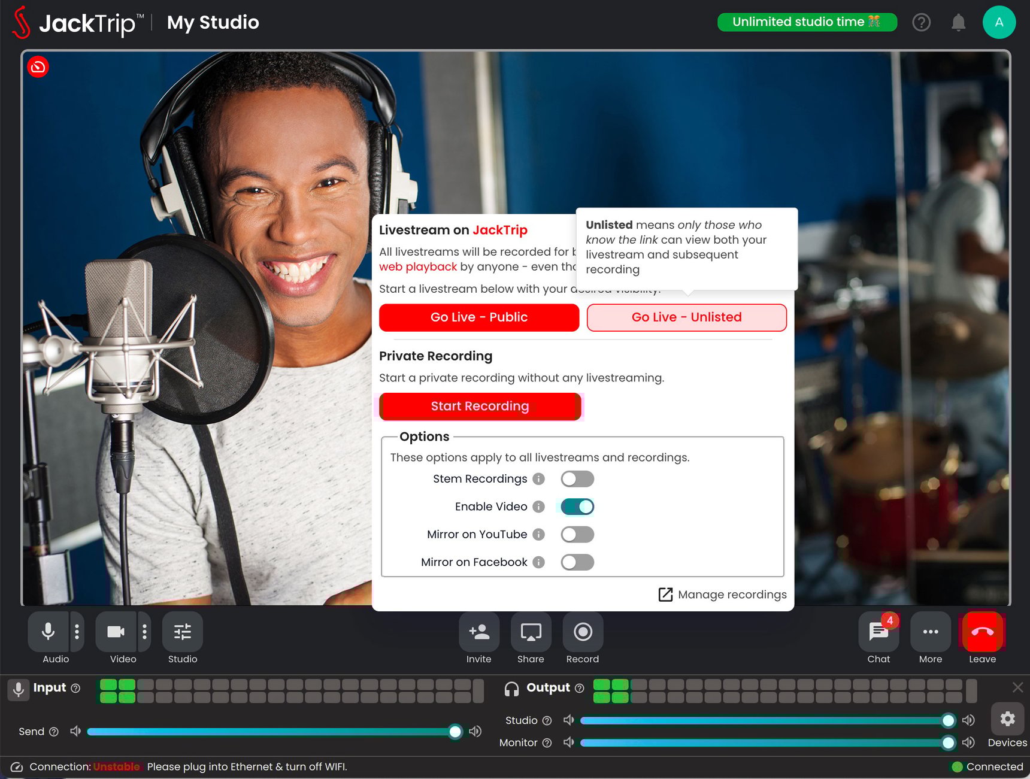Click the More options icon
This screenshot has width=1030, height=779.
[x=930, y=632]
